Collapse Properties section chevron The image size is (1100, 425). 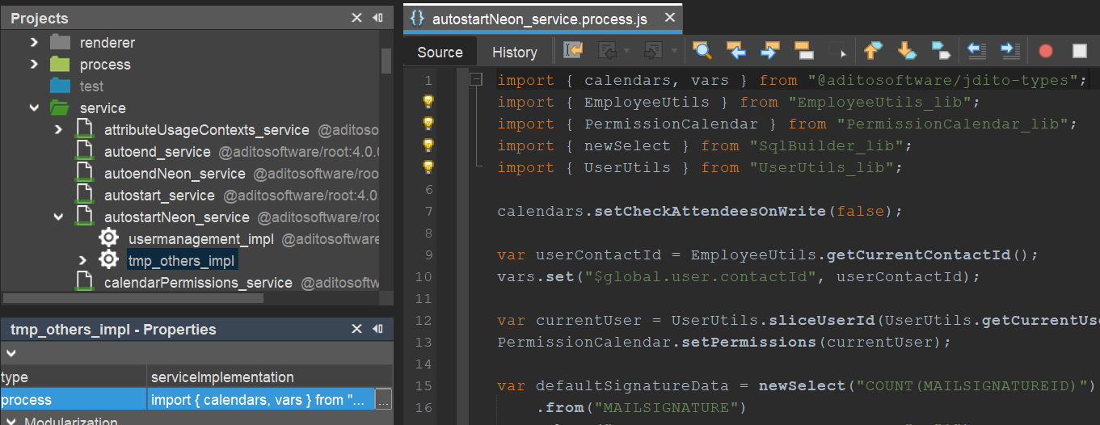(x=10, y=353)
